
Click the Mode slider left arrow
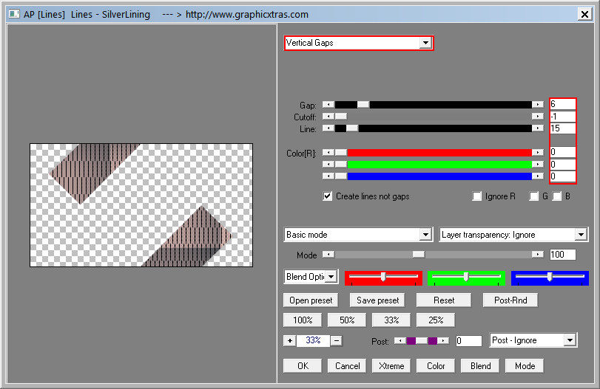click(328, 255)
